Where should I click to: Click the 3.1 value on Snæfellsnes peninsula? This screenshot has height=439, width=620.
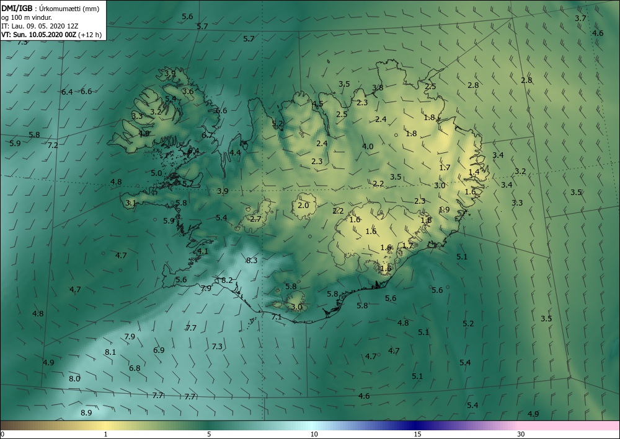131,203
